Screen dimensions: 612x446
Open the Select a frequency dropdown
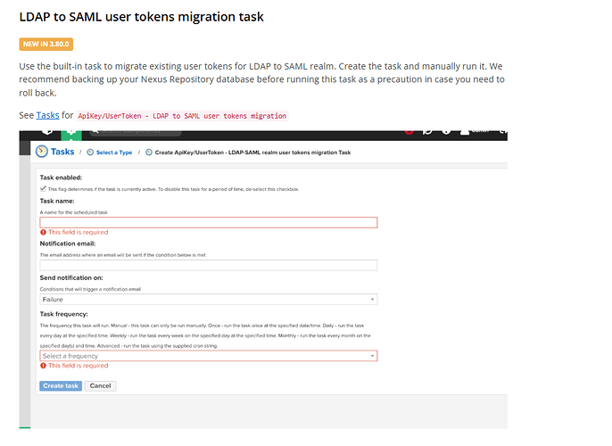209,356
